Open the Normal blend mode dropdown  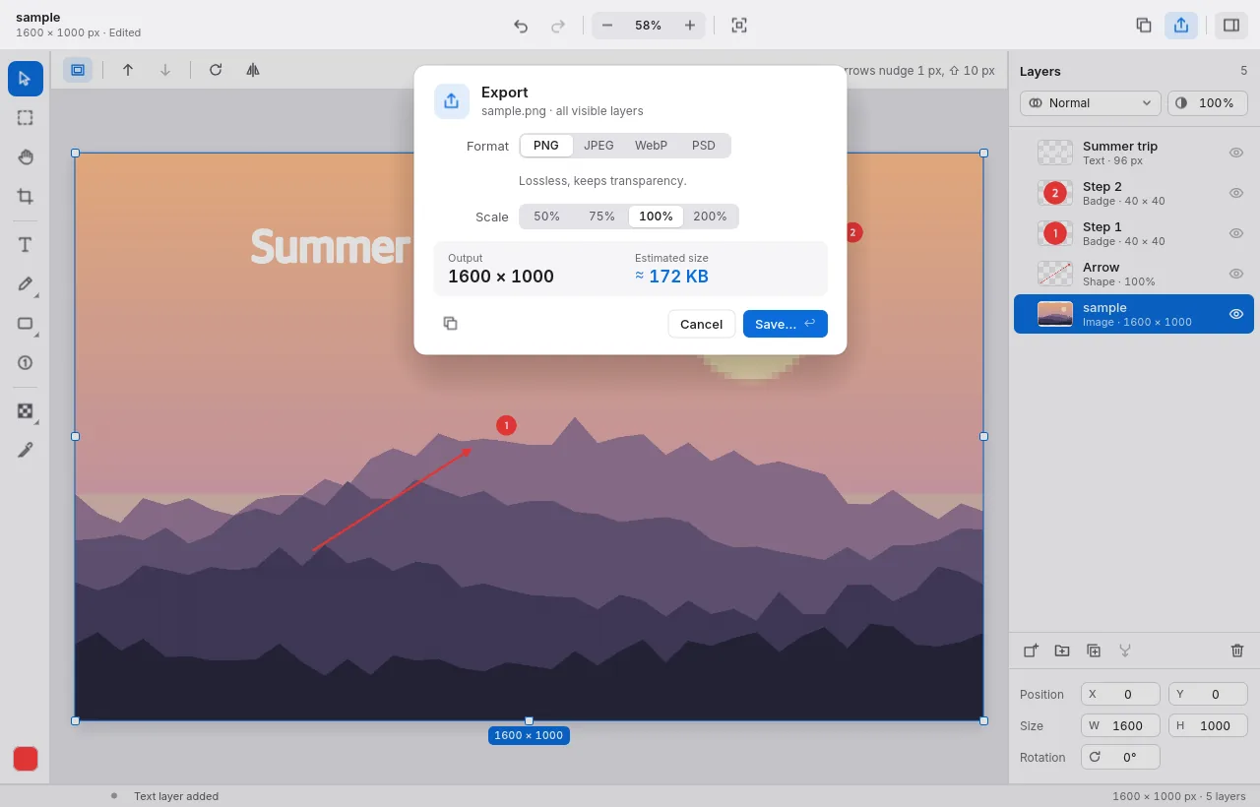click(1091, 103)
